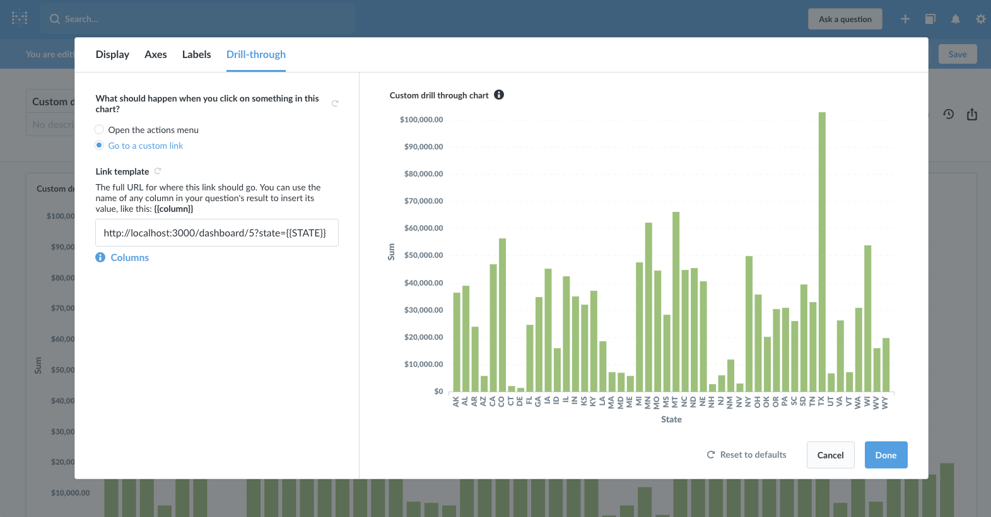Screen dimensions: 991x517
Task: Click the info icon beside Columns
Action: tap(100, 257)
